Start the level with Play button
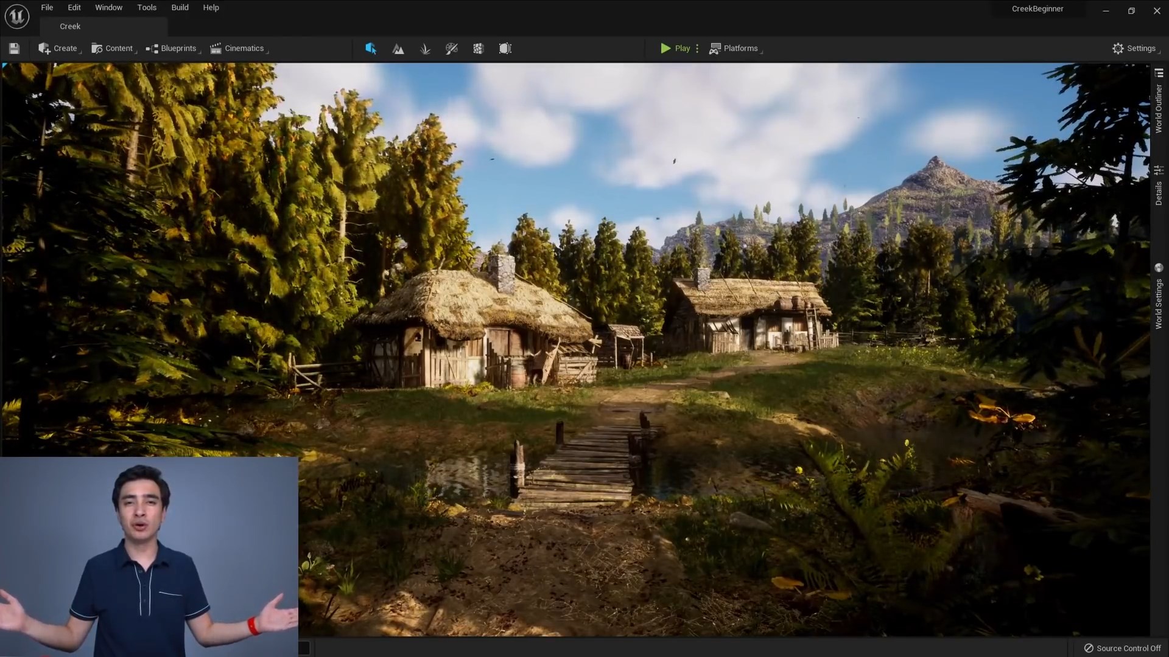 675,49
